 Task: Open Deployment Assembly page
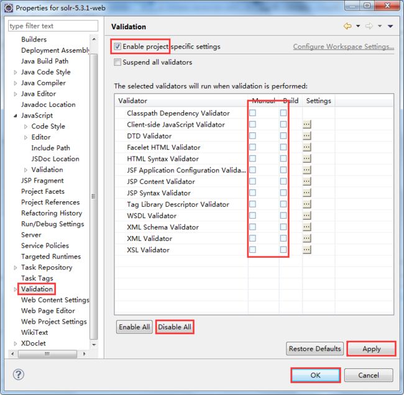(x=55, y=50)
